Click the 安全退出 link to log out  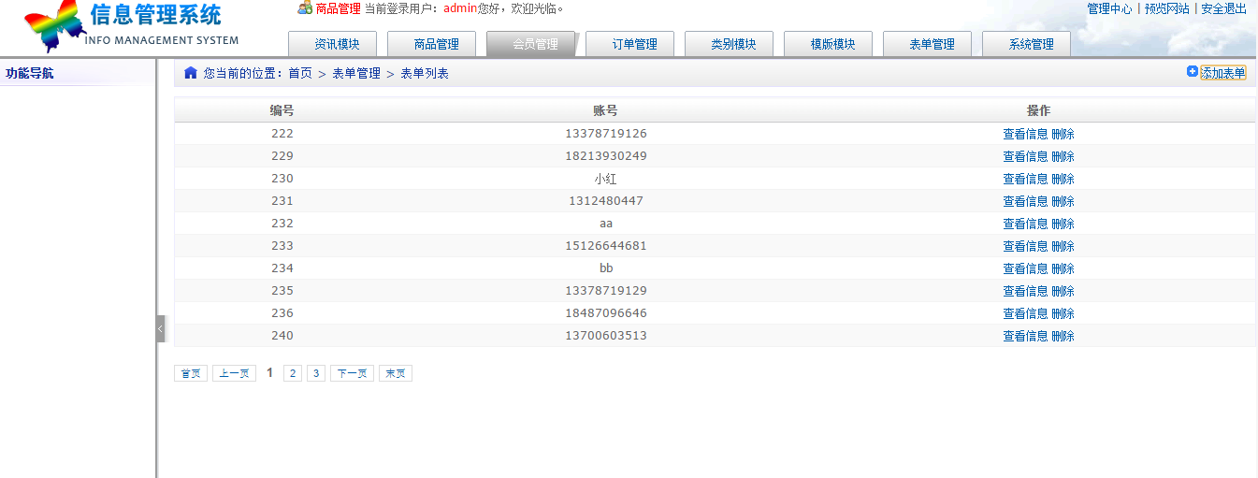pyautogui.click(x=1223, y=8)
